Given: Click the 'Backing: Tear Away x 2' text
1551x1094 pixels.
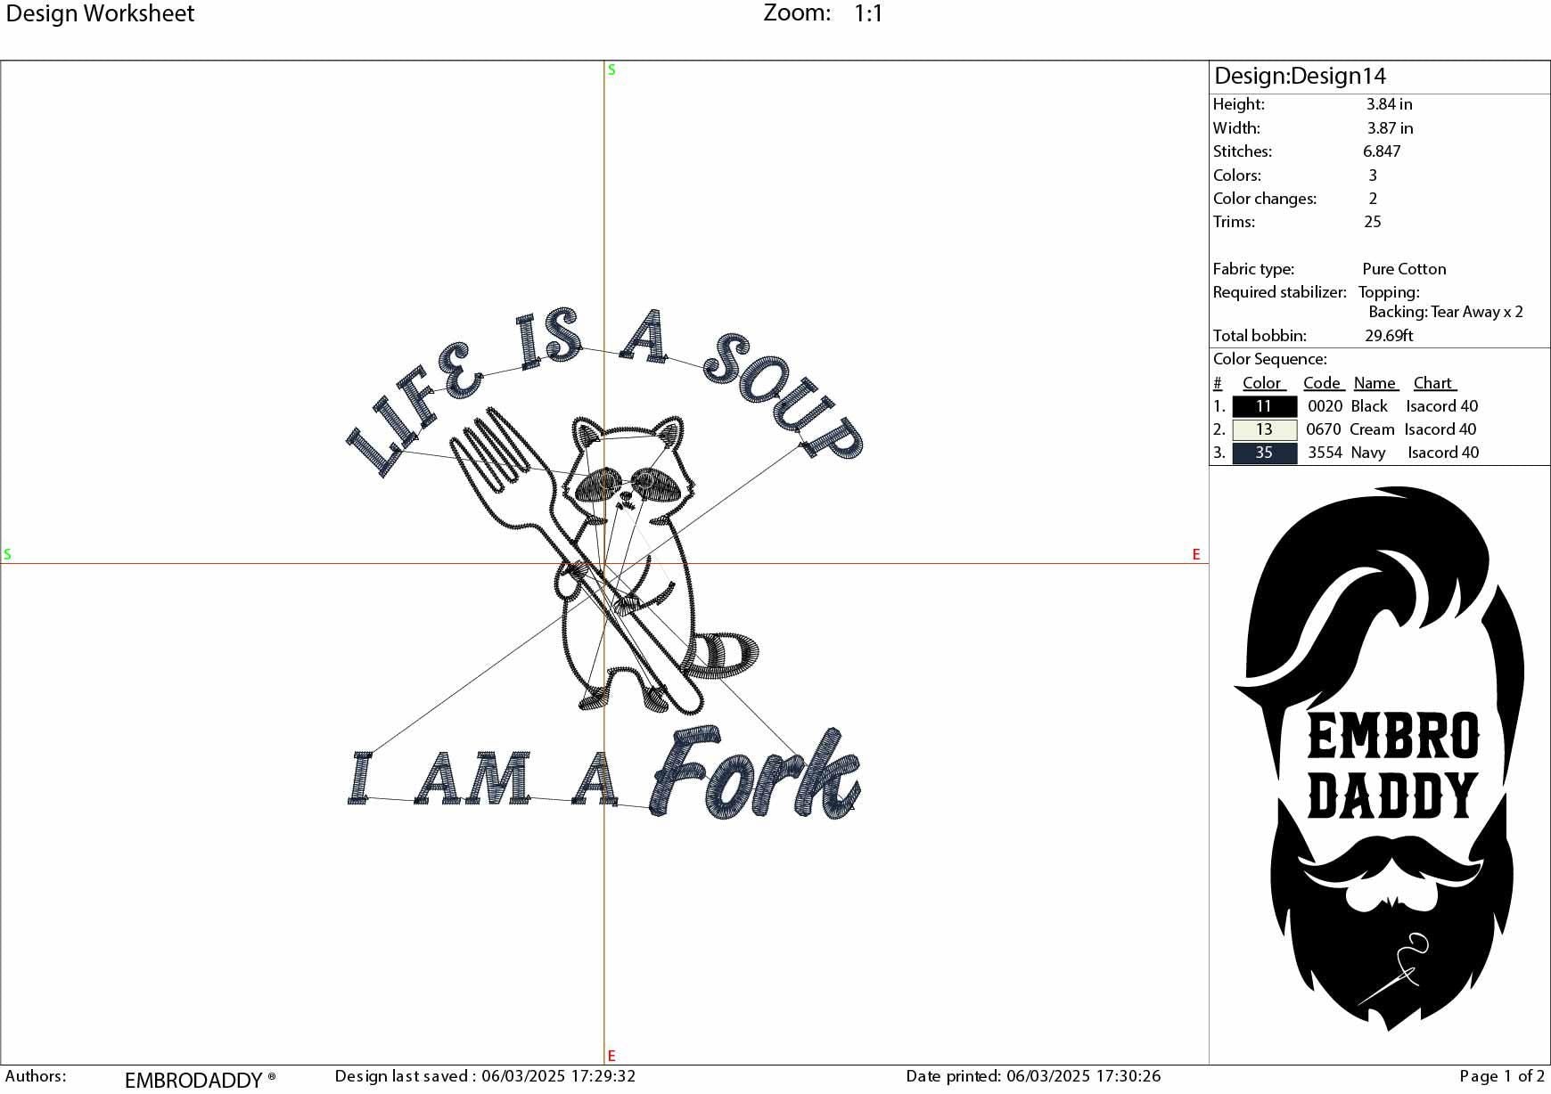Looking at the screenshot, I should tap(1446, 312).
